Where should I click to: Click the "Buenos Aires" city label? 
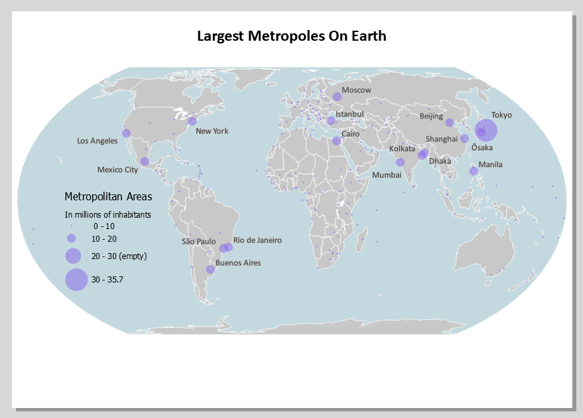click(x=238, y=263)
